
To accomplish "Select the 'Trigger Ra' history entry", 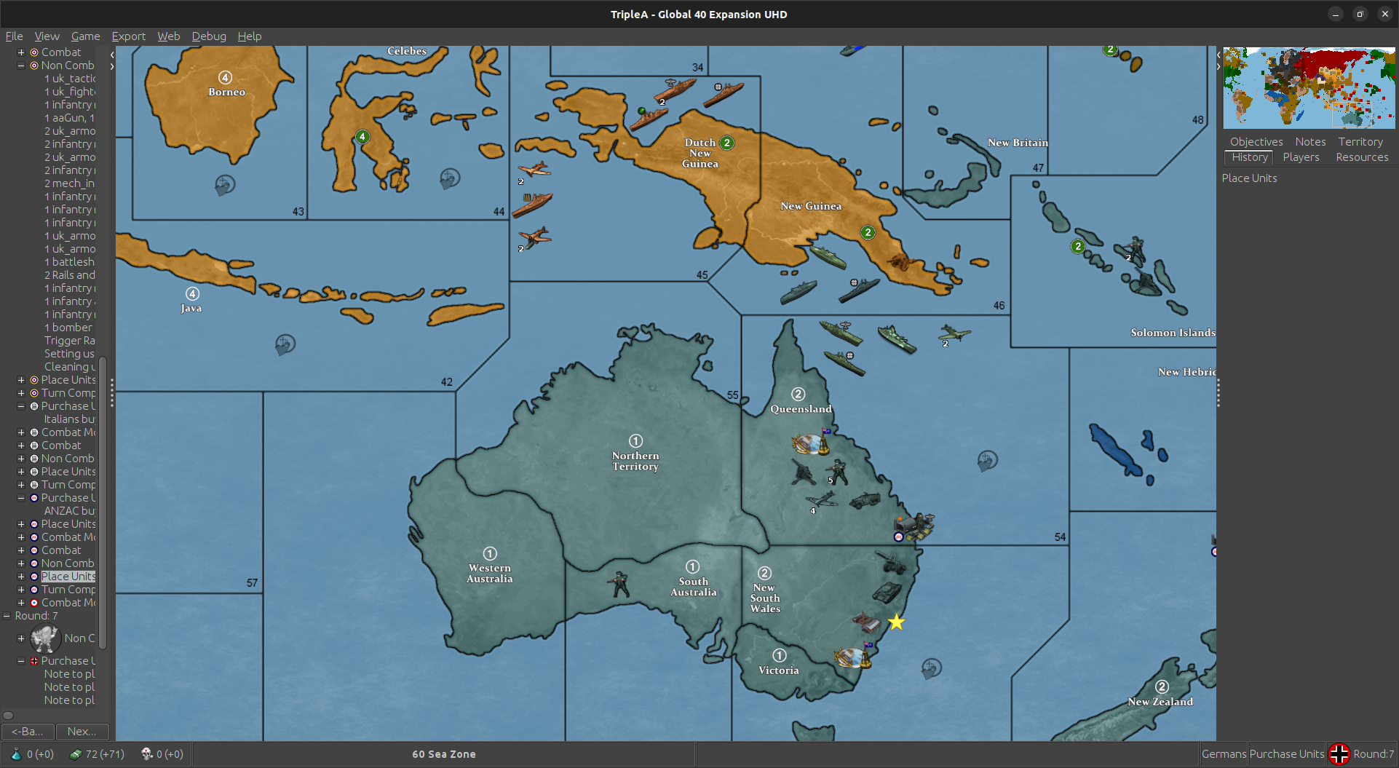I will click(x=69, y=341).
